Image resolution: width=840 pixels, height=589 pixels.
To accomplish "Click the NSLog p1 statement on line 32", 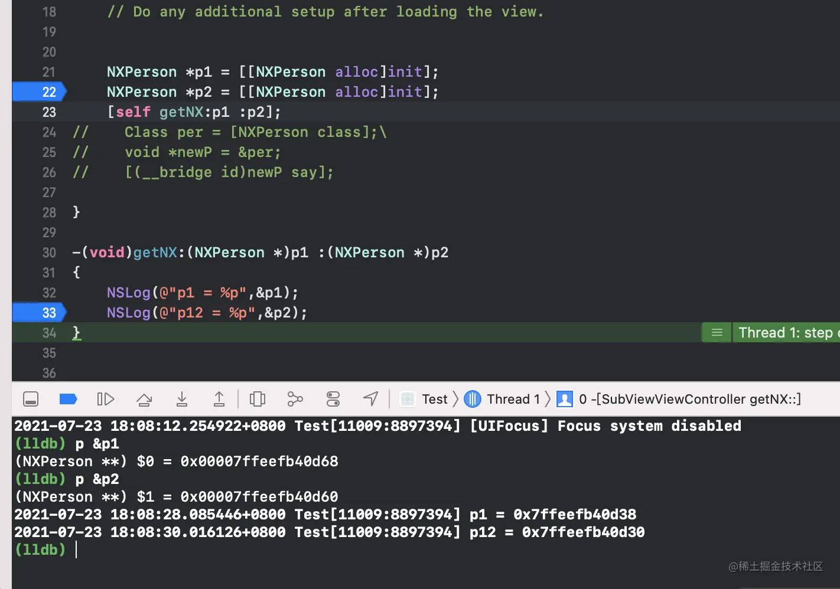I will click(203, 293).
